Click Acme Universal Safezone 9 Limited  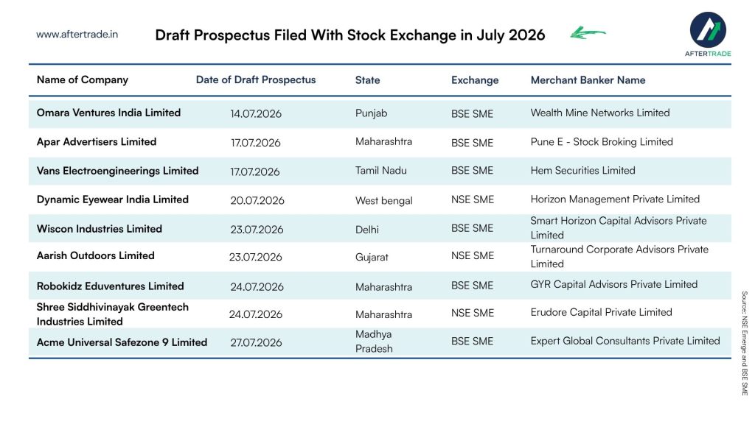[x=122, y=342]
